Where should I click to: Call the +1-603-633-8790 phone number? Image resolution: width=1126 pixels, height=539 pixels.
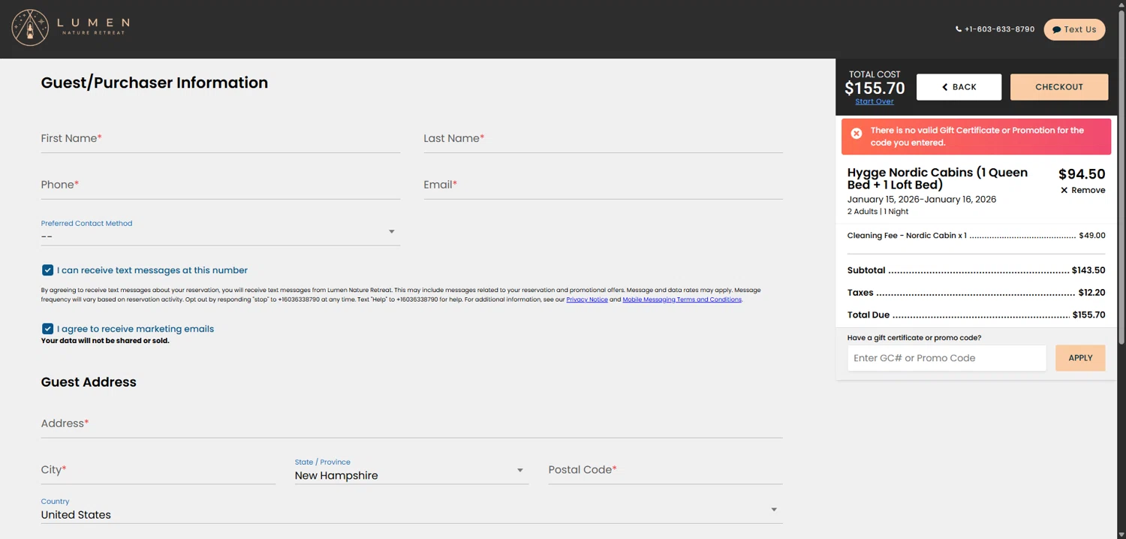point(995,29)
